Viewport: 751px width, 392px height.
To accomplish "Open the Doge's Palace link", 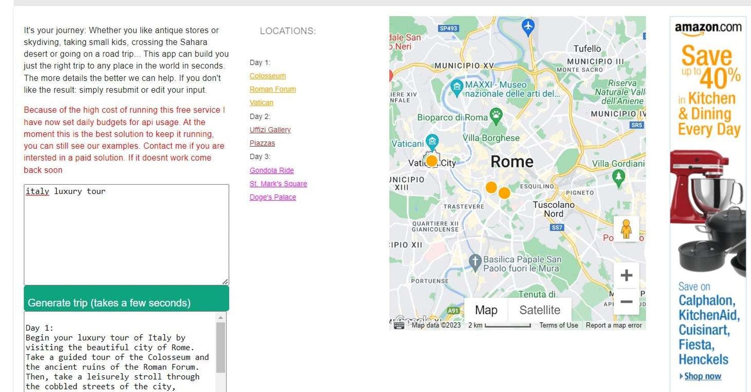I will [x=273, y=197].
